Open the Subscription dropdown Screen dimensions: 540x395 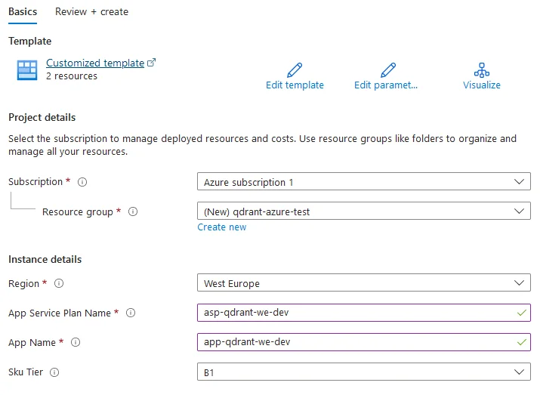pos(364,181)
